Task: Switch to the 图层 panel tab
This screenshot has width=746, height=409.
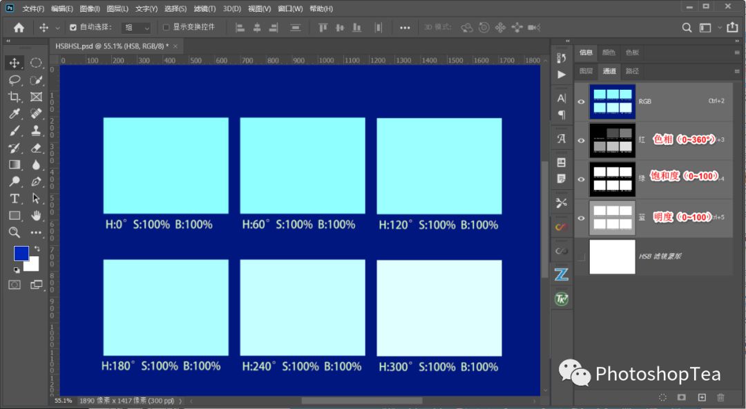Action: [586, 71]
